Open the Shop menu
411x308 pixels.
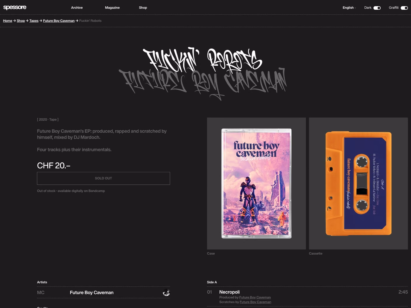tap(143, 8)
